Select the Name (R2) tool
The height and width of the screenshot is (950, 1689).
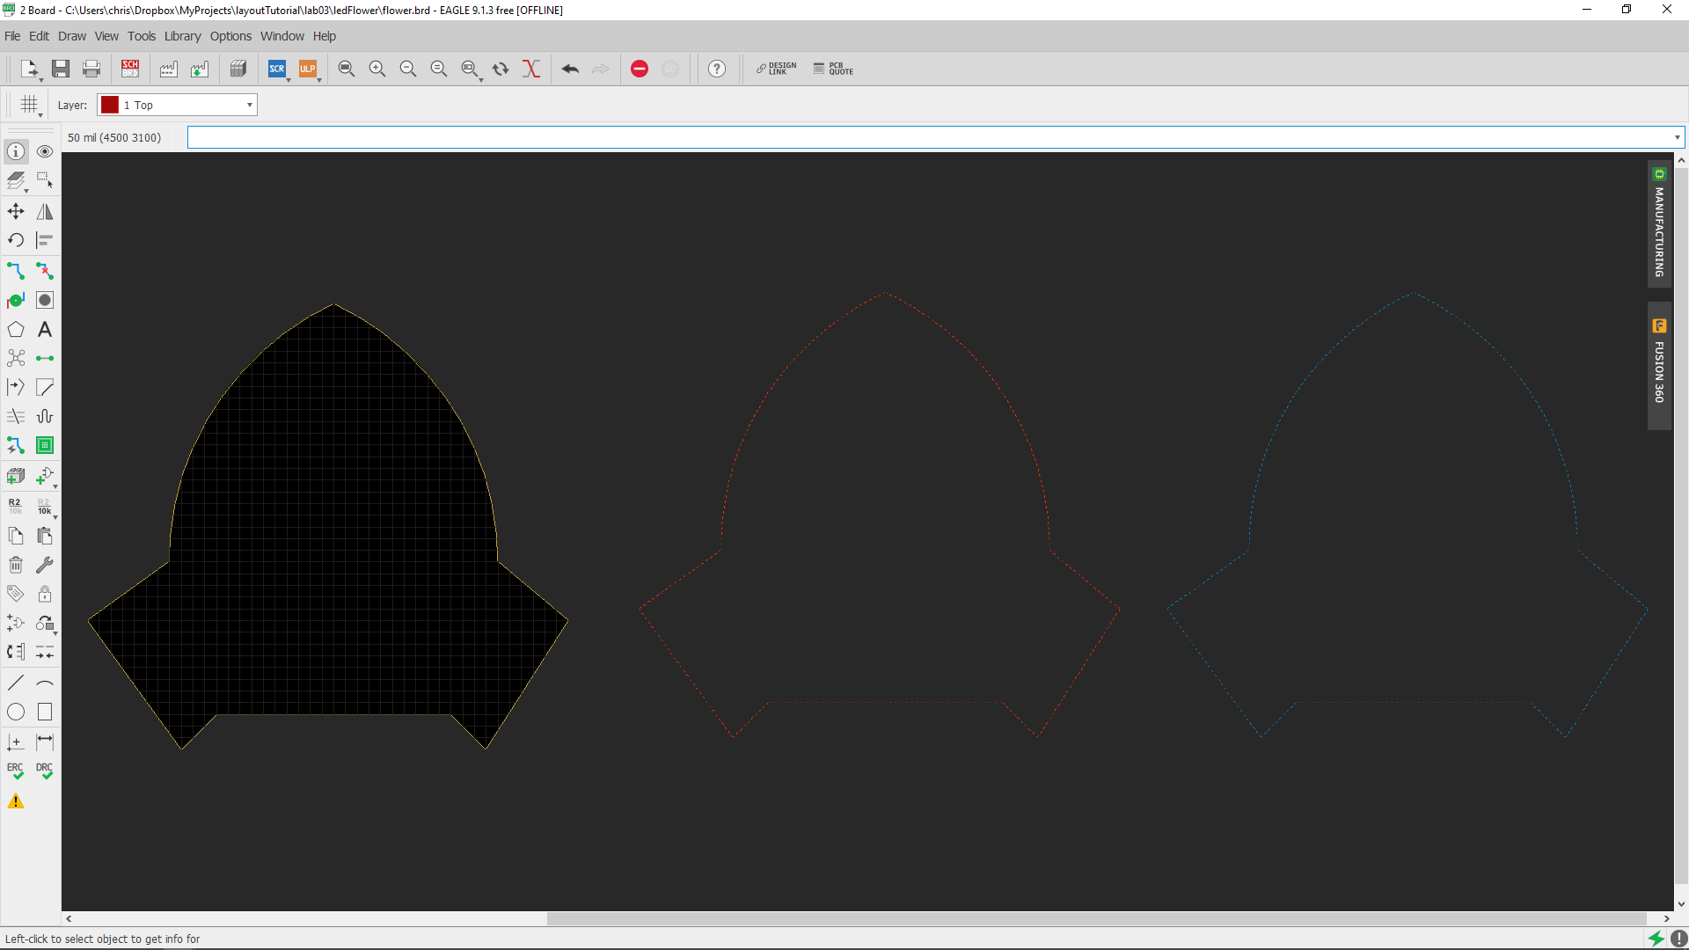16,506
